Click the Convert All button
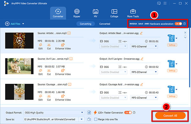191x124 pixels. click(170, 116)
